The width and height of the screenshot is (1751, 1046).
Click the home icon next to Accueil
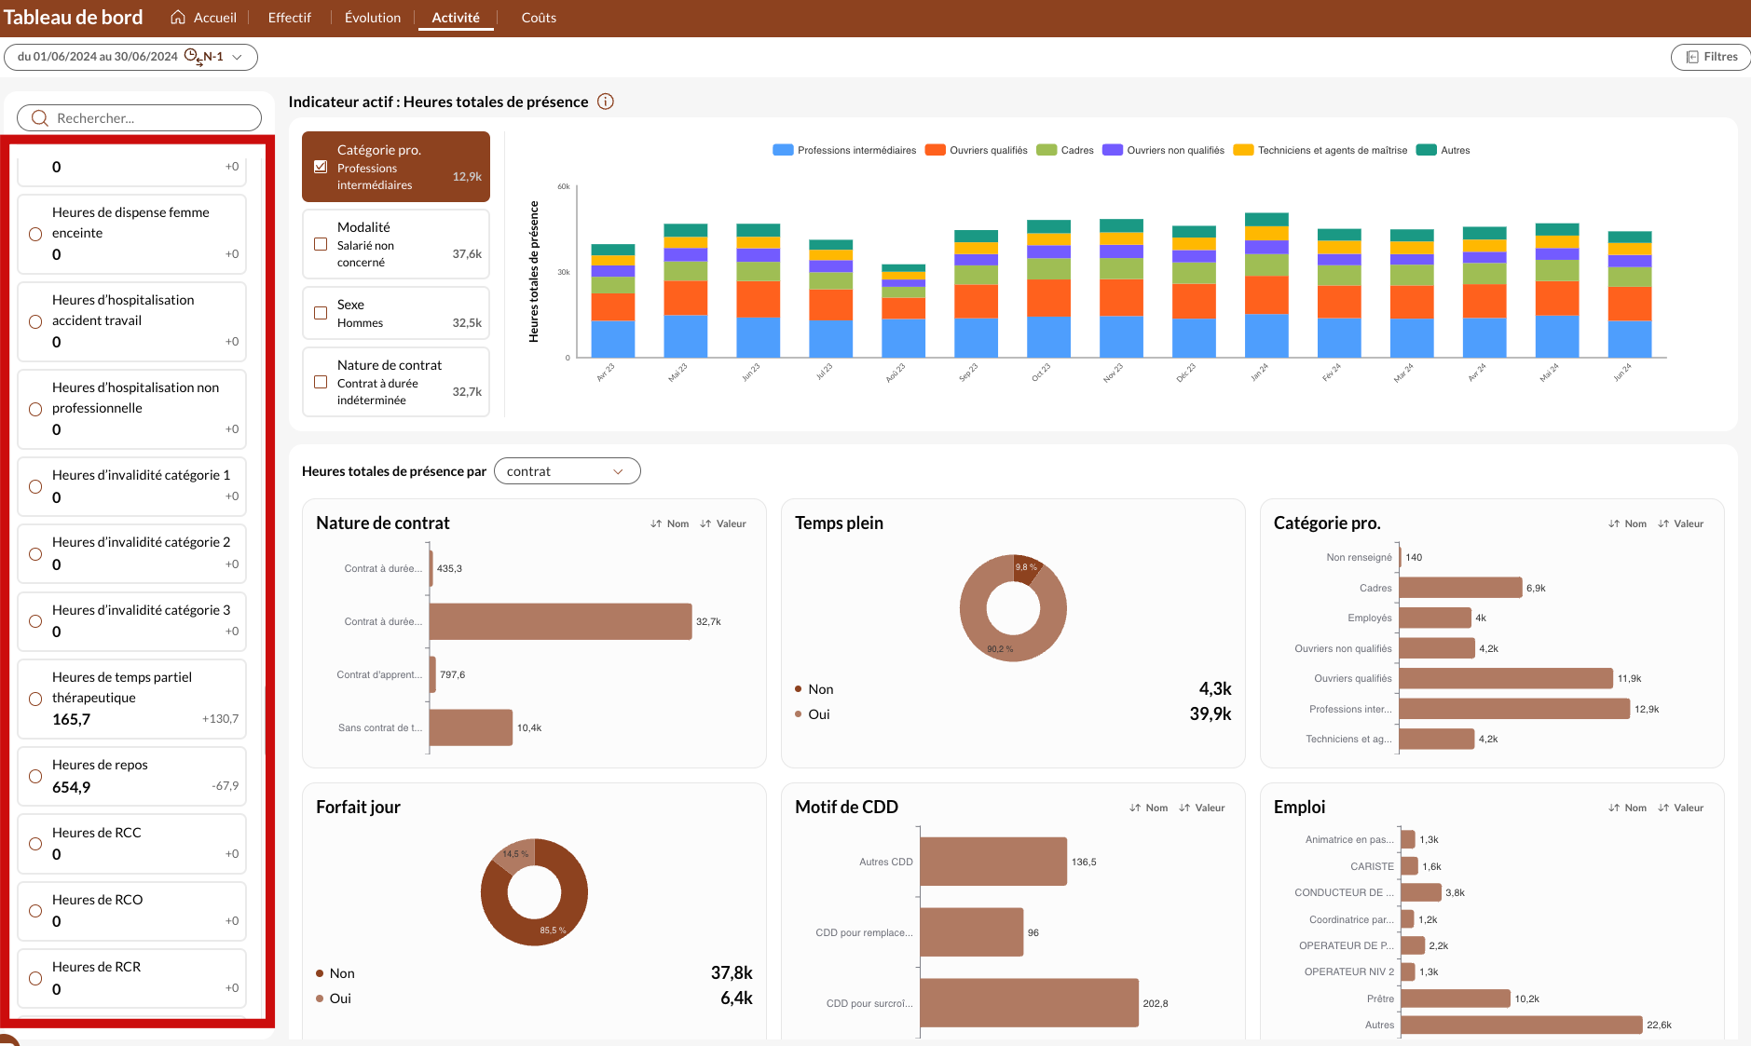[x=178, y=18]
